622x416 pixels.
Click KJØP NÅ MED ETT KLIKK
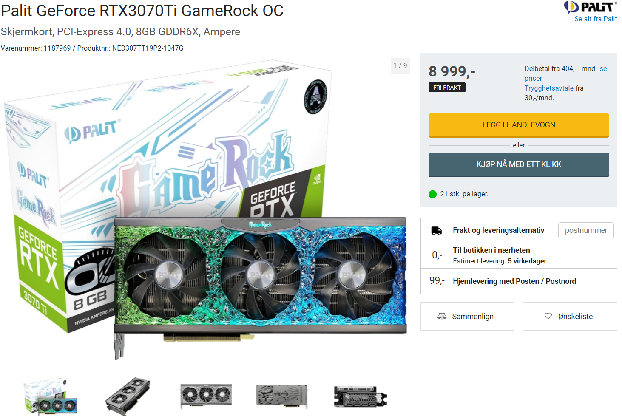[x=519, y=165]
